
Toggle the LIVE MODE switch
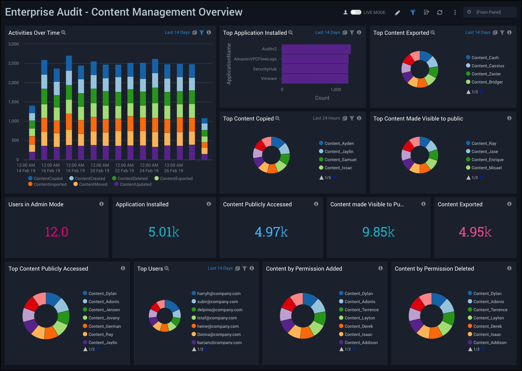click(355, 12)
